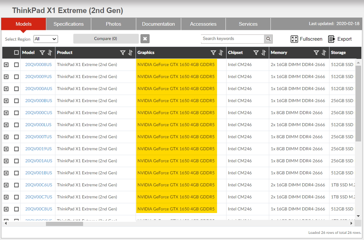Expand the 20QV000BUS row
364x240 pixels.
coord(6,101)
